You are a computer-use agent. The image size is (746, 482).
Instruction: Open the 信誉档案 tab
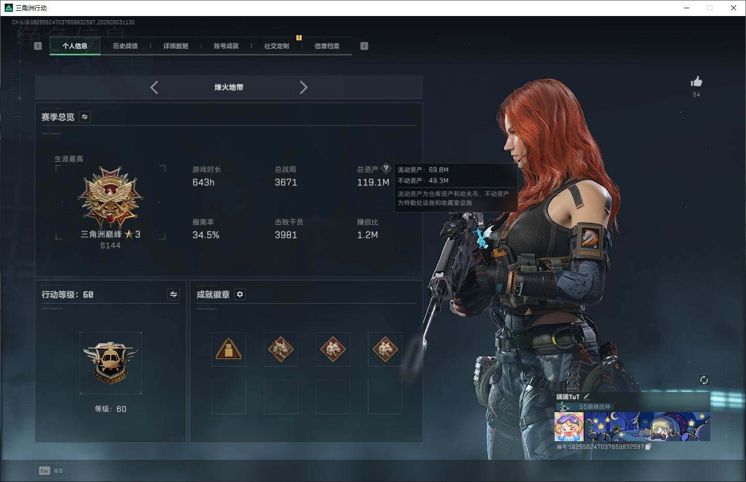pyautogui.click(x=327, y=46)
